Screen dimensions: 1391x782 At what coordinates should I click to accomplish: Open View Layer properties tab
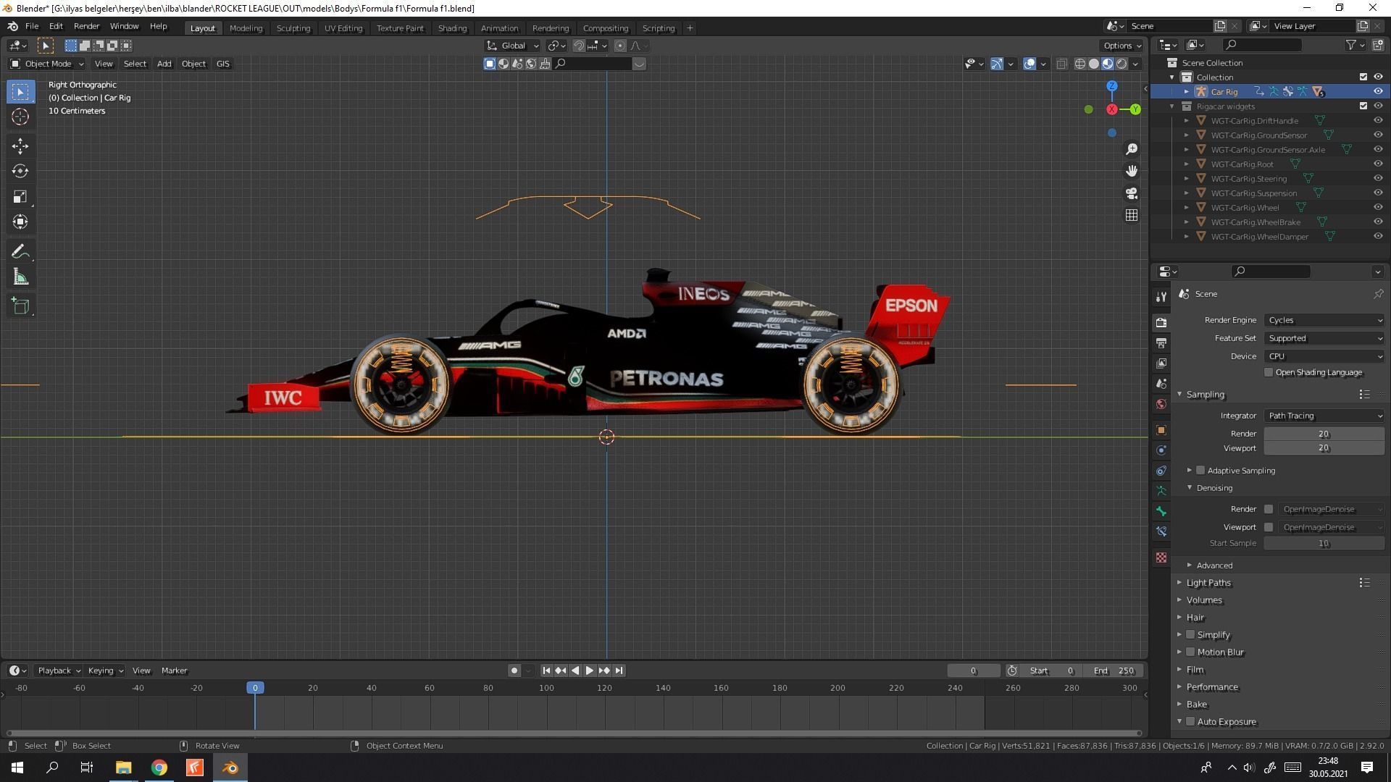click(x=1161, y=363)
